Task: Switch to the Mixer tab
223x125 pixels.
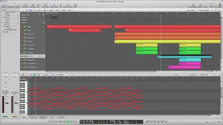Action: [x=24, y=117]
